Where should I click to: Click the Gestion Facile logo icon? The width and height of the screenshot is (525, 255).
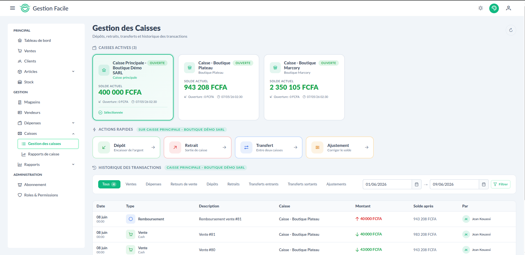point(25,8)
